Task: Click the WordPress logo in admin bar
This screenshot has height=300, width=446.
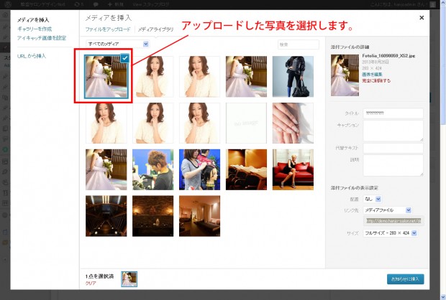Action: tap(4, 4)
